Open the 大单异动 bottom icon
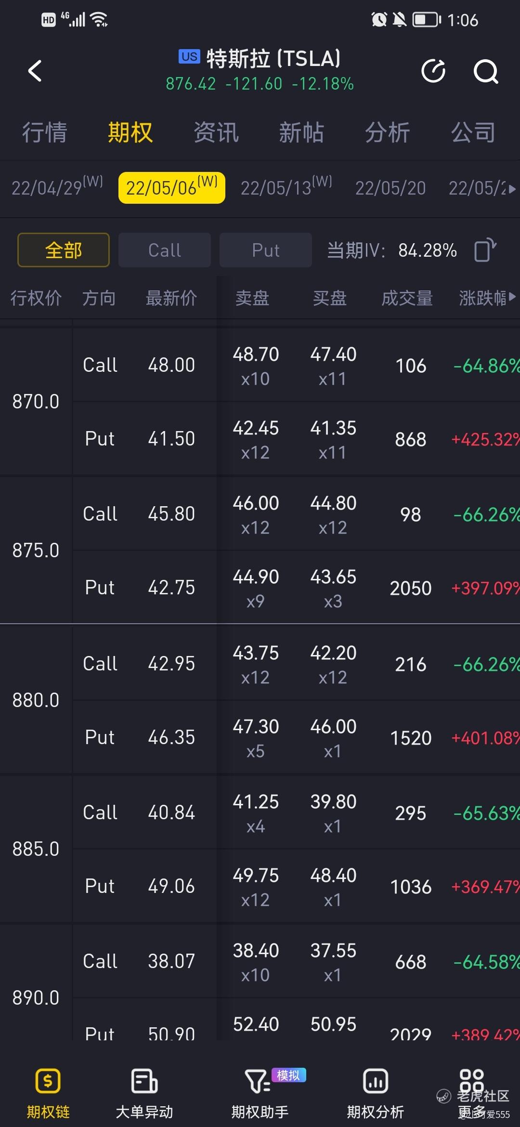 (x=144, y=1082)
